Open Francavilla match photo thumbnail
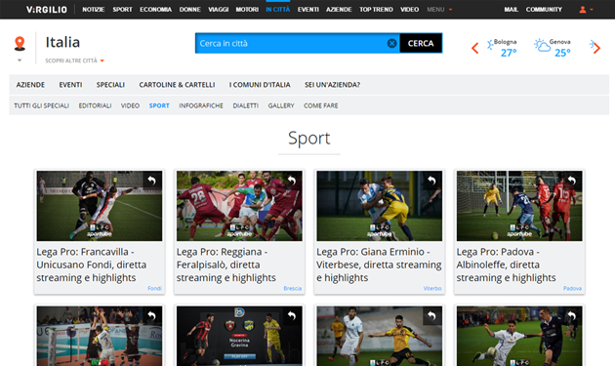 click(x=100, y=206)
